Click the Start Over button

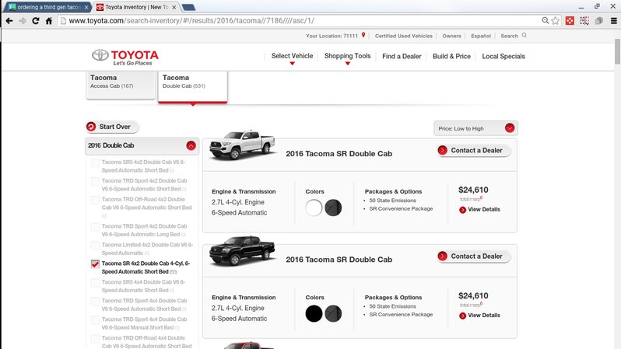112,127
